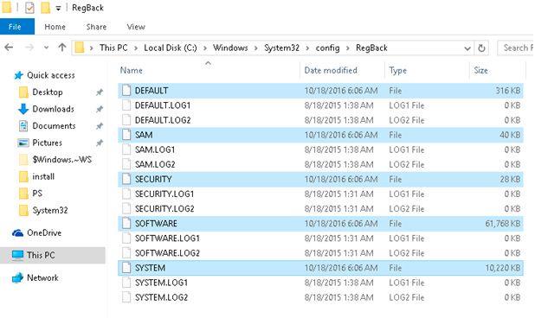
Task: Sort by the Name column header
Action: [x=131, y=70]
